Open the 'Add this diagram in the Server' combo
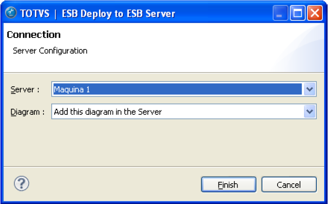 pos(177,112)
